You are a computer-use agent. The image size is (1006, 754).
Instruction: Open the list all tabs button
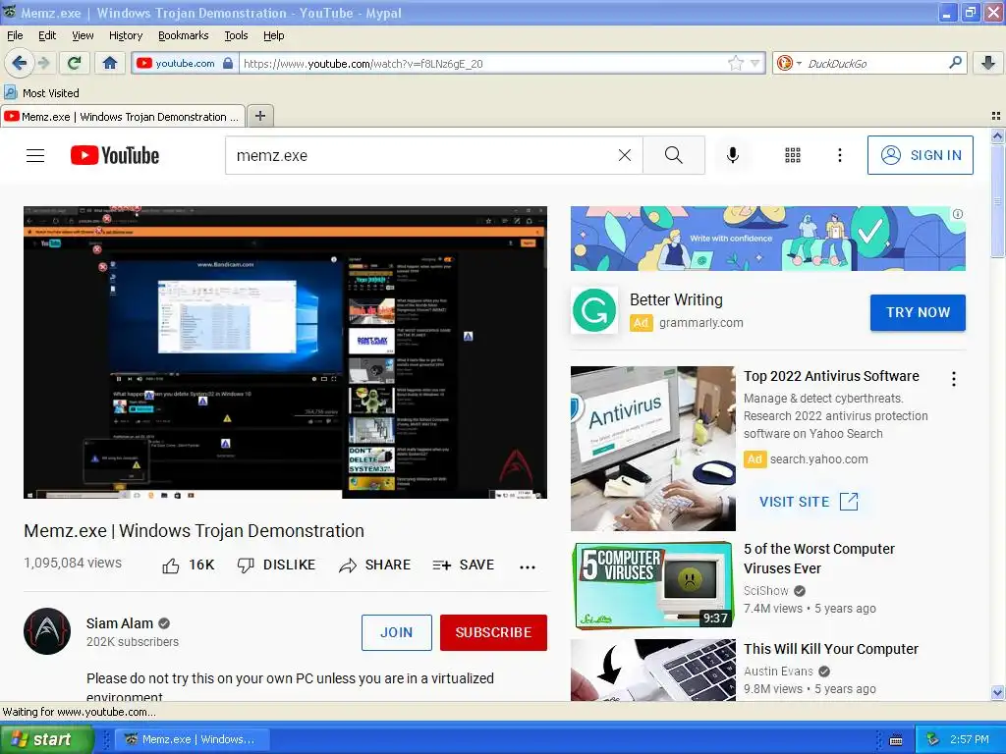coord(996,116)
